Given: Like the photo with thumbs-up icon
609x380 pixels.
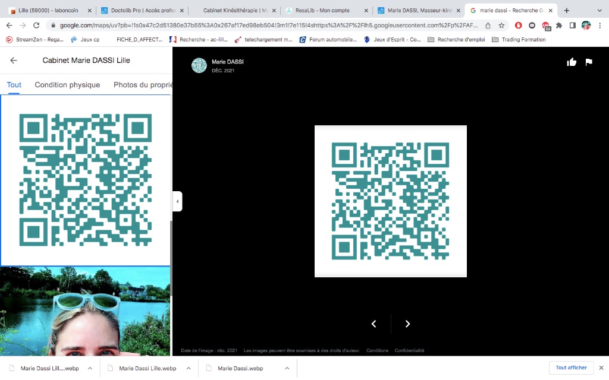Looking at the screenshot, I should click(x=572, y=62).
